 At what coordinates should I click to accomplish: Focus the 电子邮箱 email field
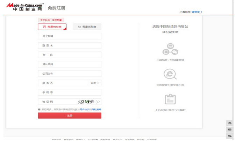(x=70, y=36)
